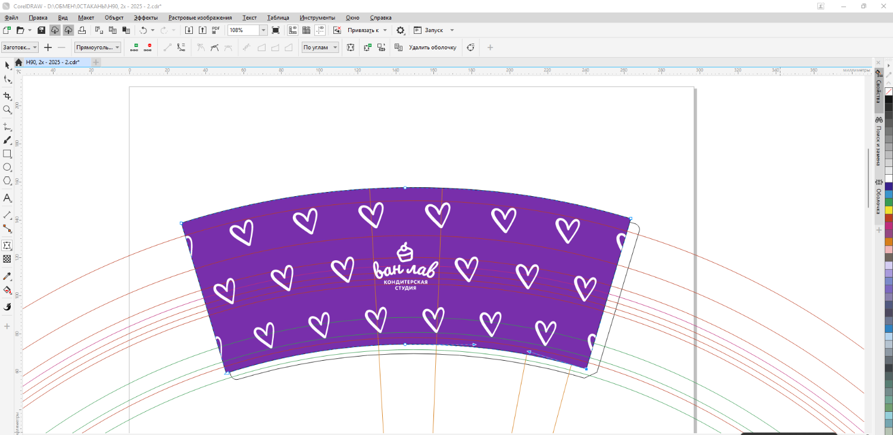The width and height of the screenshot is (893, 435).
Task: Select the Dimension line tool
Action: pyautogui.click(x=7, y=215)
